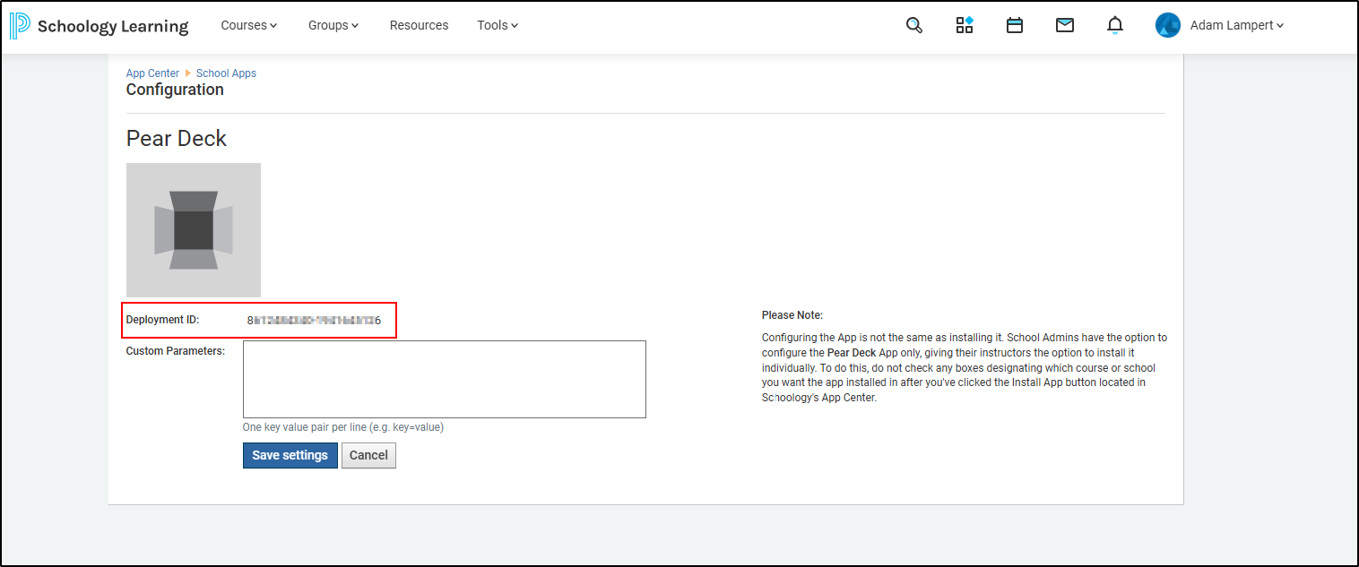Click the Save settings button
Viewport: 1359px width, 567px height.
tap(290, 455)
